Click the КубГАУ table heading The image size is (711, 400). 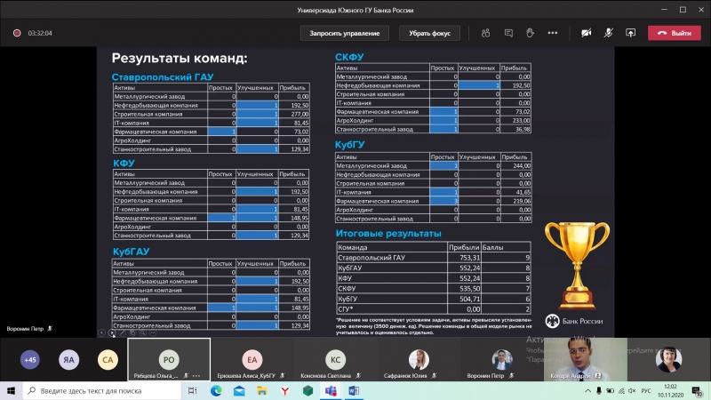pyautogui.click(x=131, y=252)
